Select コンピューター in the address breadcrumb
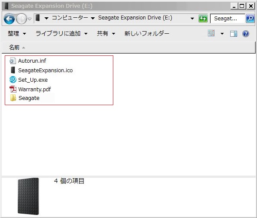 click(70, 18)
